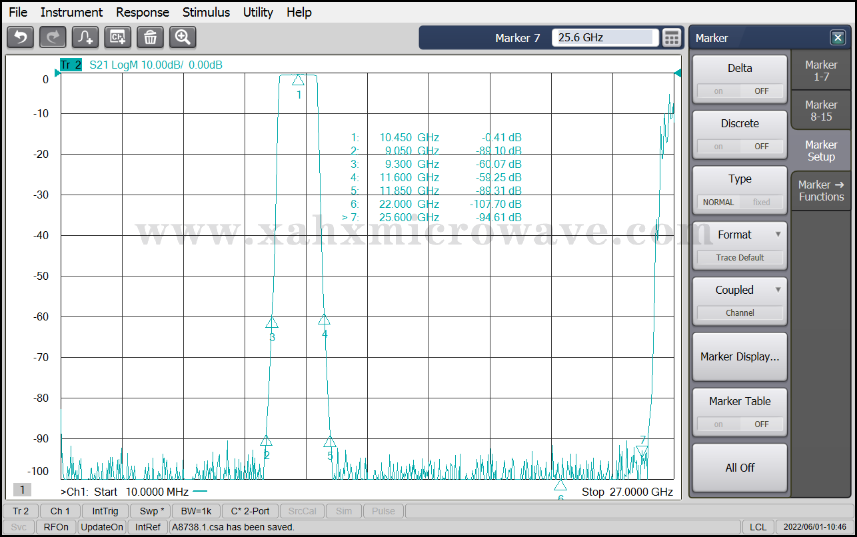Click the window number 1 box

point(22,490)
